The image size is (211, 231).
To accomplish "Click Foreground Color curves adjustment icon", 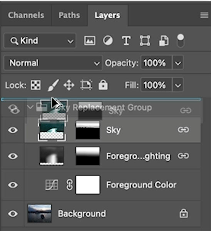I will point(52,184).
